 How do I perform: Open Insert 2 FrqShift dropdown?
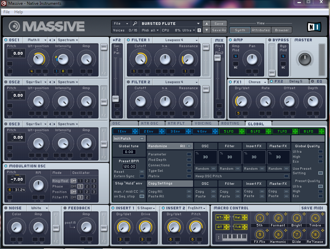196,208
